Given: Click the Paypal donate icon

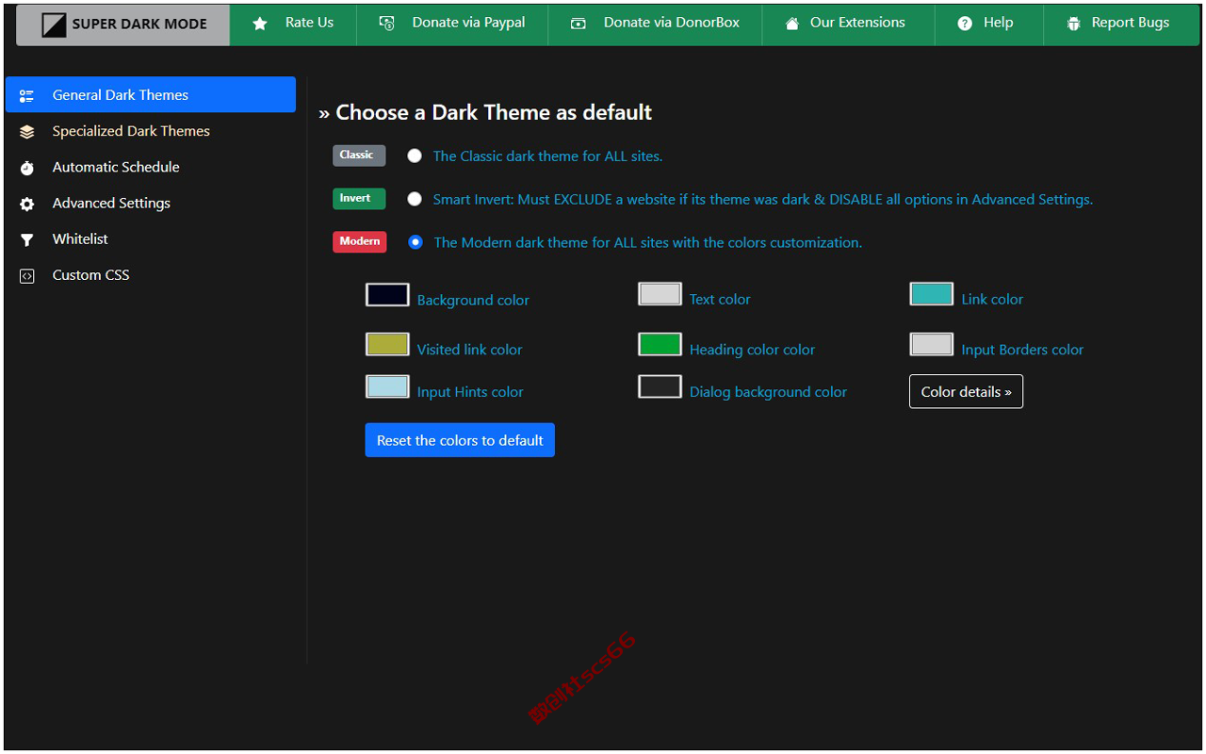Looking at the screenshot, I should click(386, 23).
